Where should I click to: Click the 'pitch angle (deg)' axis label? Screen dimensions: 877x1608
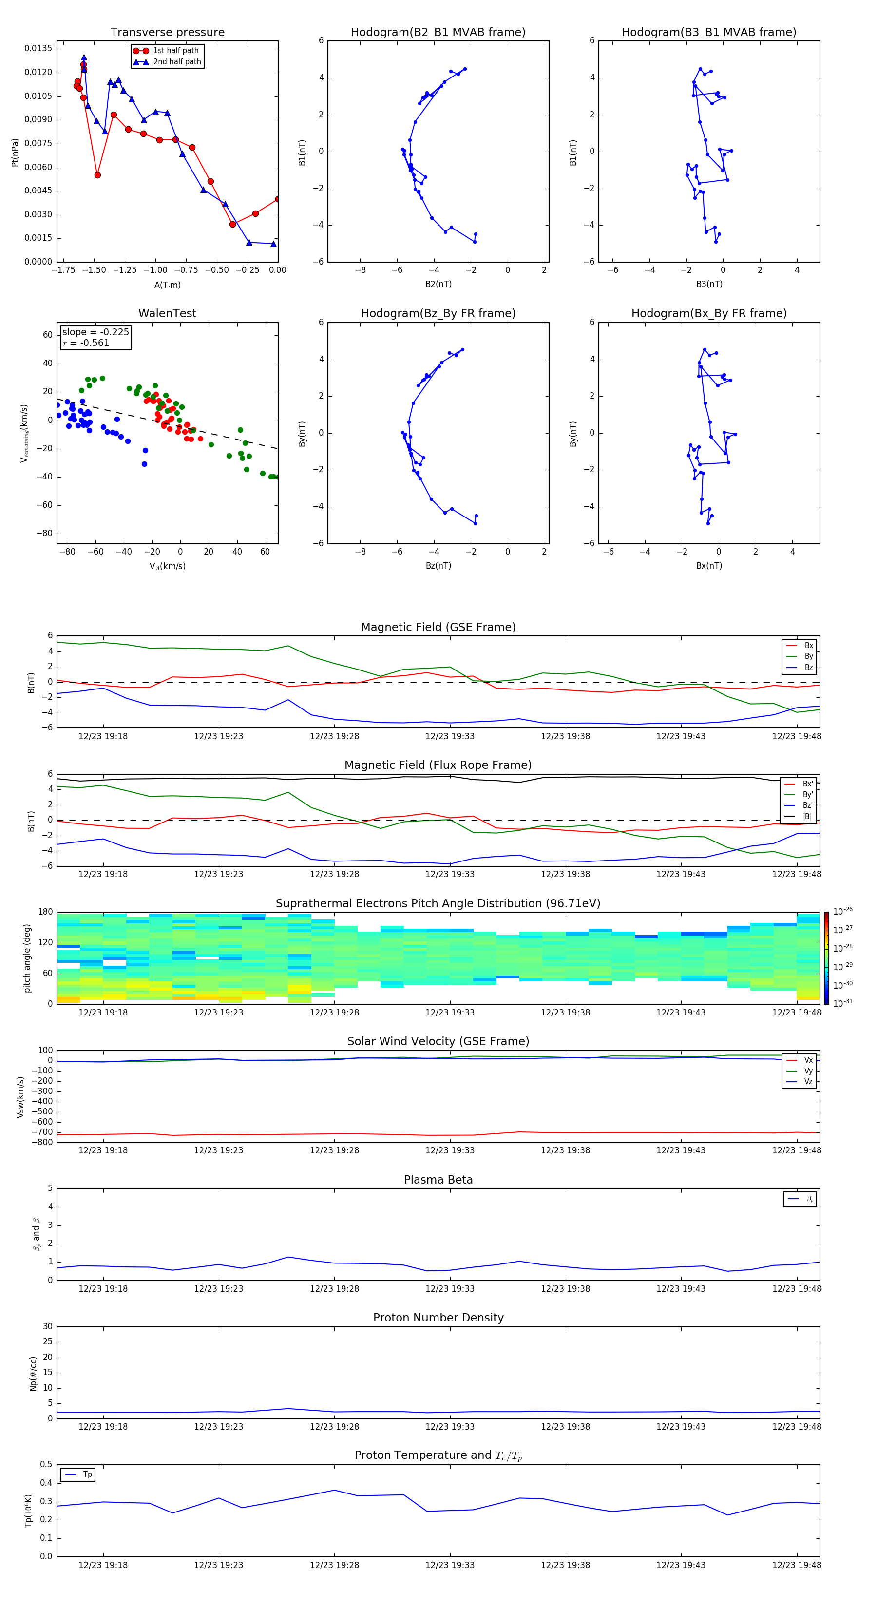point(27,958)
